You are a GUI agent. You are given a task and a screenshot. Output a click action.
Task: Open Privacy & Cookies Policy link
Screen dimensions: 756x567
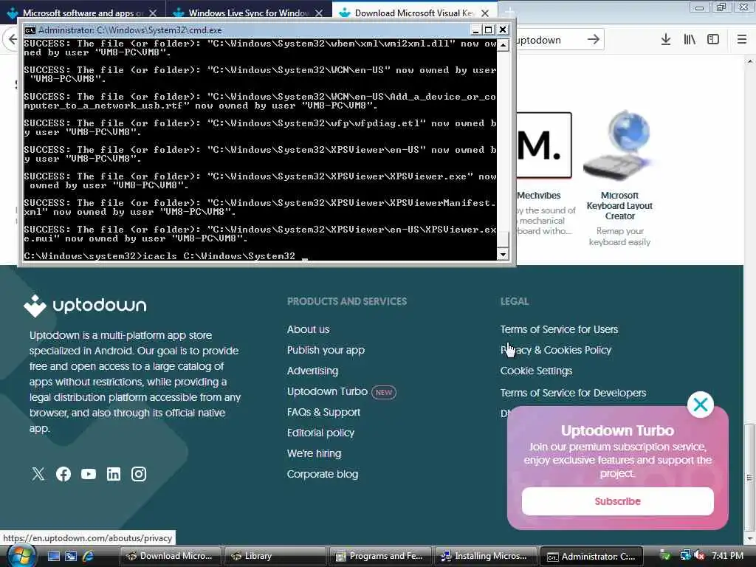(x=555, y=350)
